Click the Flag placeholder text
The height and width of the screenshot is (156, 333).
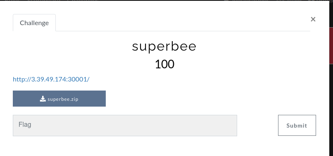(25, 124)
